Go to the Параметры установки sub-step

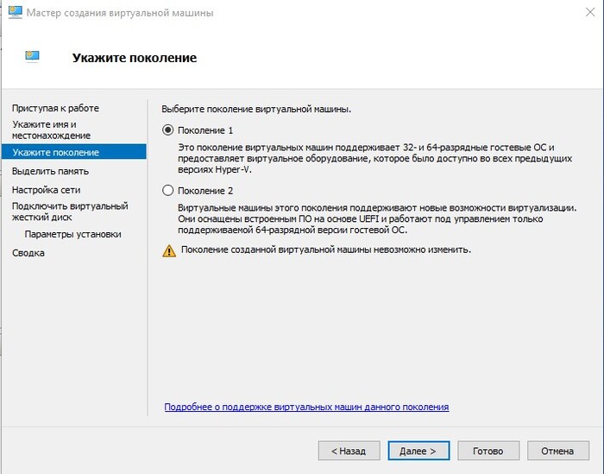click(x=72, y=234)
